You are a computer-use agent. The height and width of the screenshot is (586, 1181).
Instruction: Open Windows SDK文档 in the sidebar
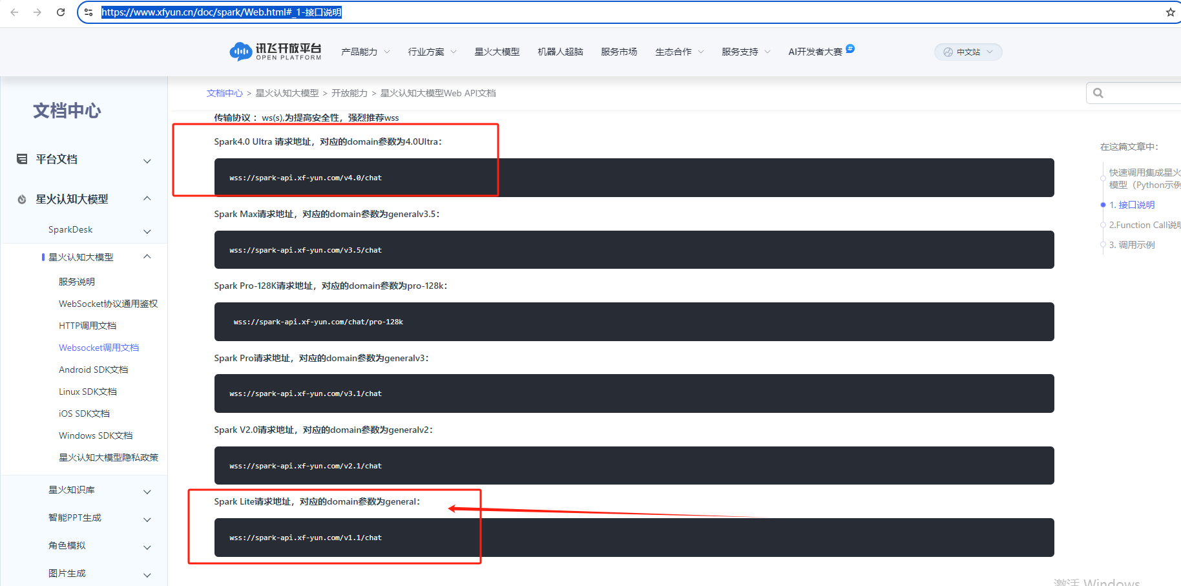tap(96, 435)
